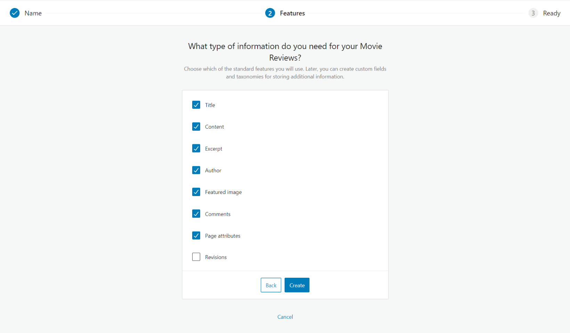Screen dimensions: 570x333
Task: Click the Features step number 2 circle
Action: tap(270, 13)
